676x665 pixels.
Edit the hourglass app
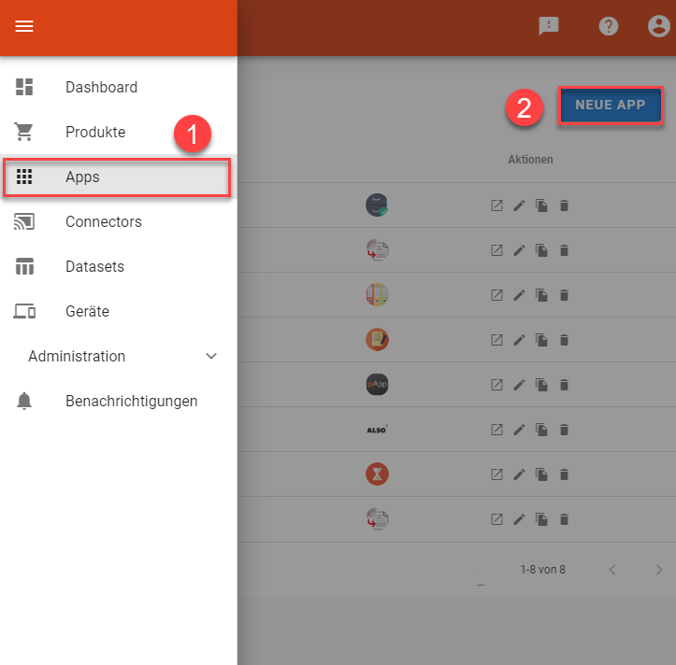pos(519,474)
